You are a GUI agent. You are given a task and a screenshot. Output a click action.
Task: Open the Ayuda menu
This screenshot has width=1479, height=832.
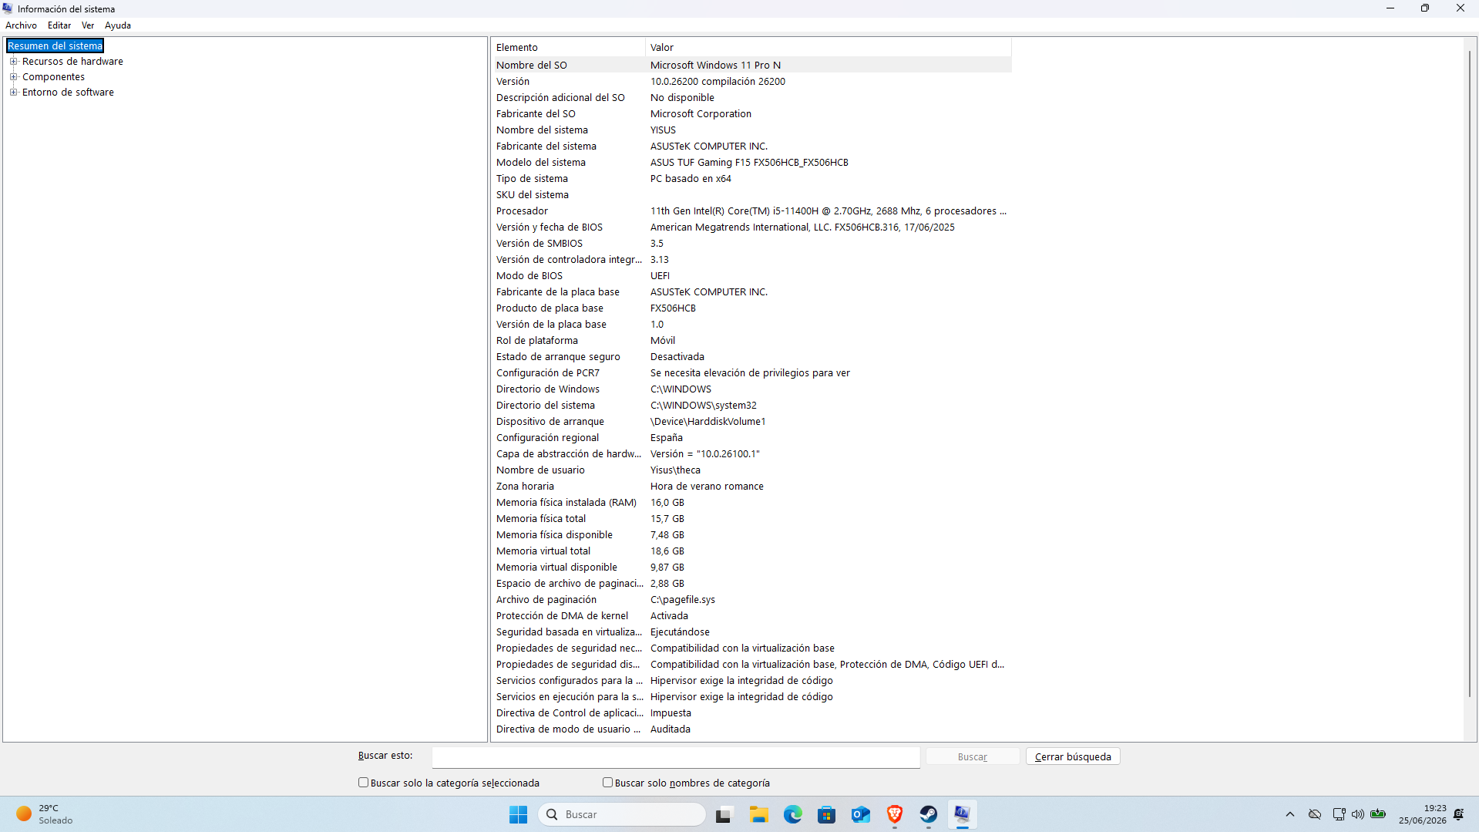coord(118,25)
